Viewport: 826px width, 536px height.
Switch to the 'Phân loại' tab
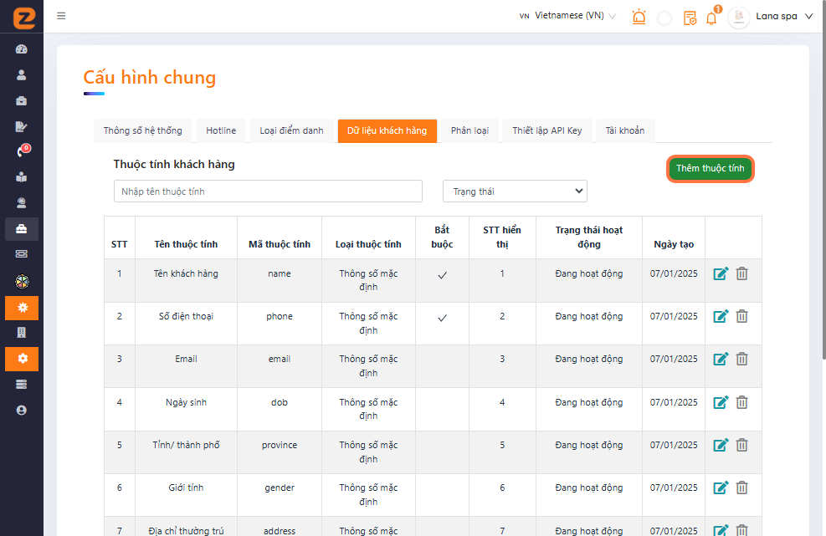click(469, 130)
